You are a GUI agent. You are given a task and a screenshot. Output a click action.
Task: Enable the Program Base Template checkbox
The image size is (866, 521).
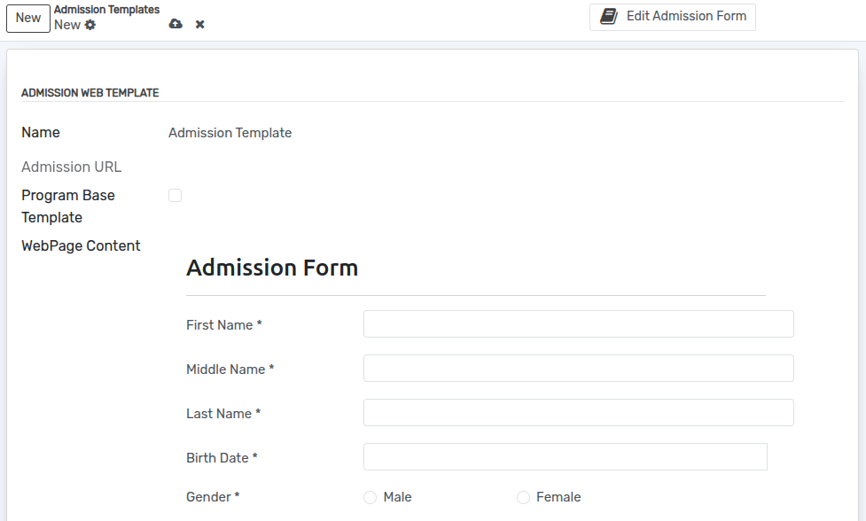tap(176, 196)
